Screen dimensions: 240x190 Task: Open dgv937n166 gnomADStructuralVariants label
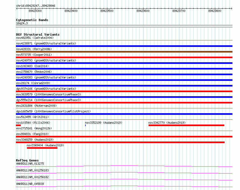(x=46, y=89)
